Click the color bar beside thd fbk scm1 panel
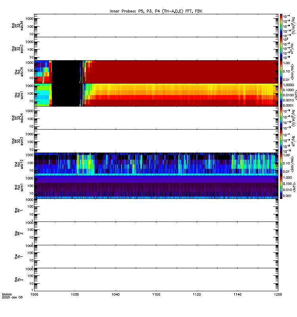 (x=281, y=187)
